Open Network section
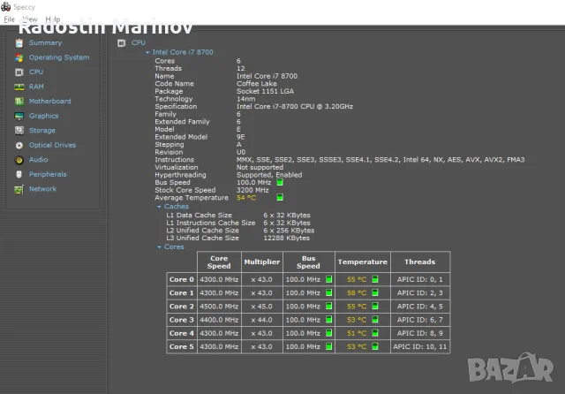This screenshot has width=565, height=394. pyautogui.click(x=43, y=189)
